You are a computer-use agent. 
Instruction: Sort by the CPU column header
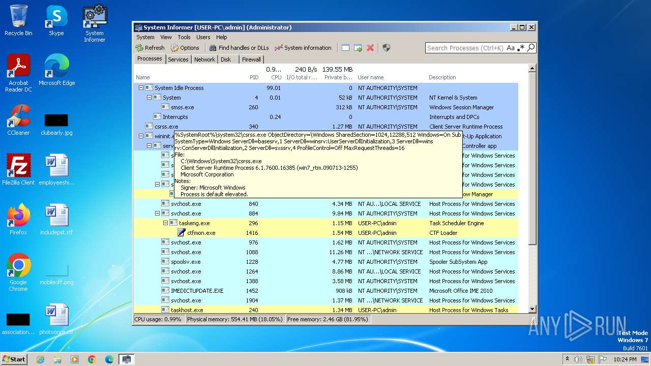click(276, 77)
